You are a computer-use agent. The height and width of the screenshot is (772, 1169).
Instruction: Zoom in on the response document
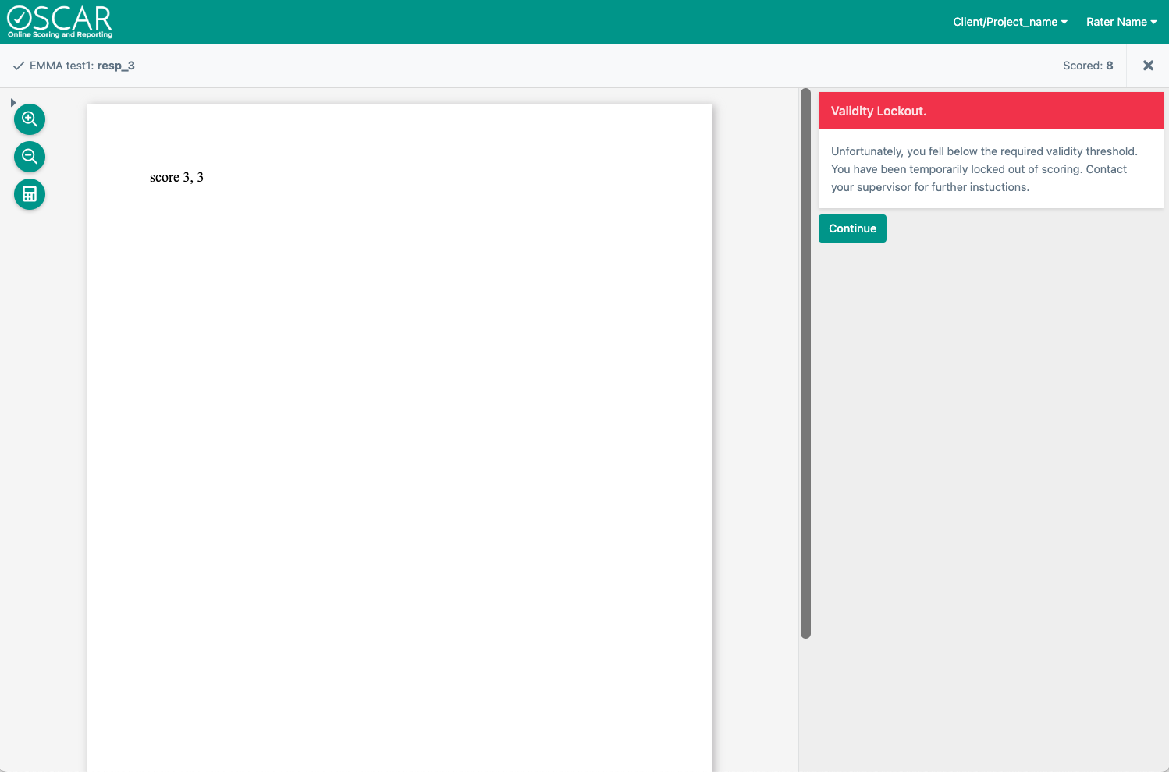[x=30, y=119]
